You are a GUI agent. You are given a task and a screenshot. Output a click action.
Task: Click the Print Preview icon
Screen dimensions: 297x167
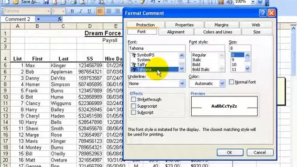click(x=83, y=2)
